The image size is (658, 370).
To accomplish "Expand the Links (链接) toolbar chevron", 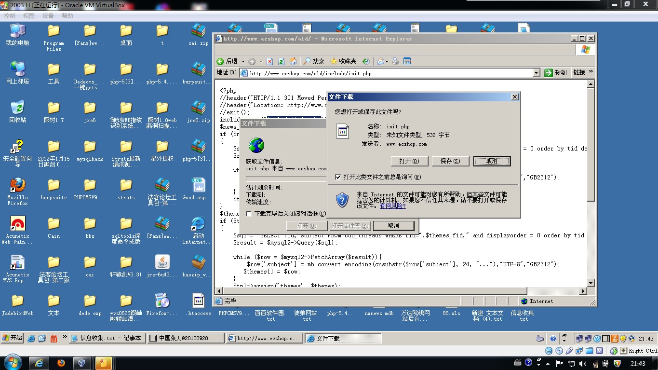I will coord(591,72).
